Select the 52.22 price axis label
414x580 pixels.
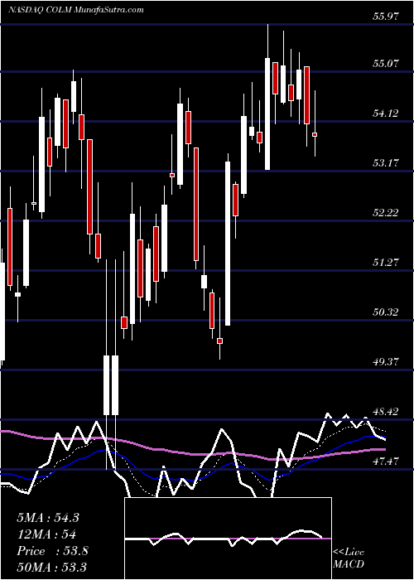point(386,213)
